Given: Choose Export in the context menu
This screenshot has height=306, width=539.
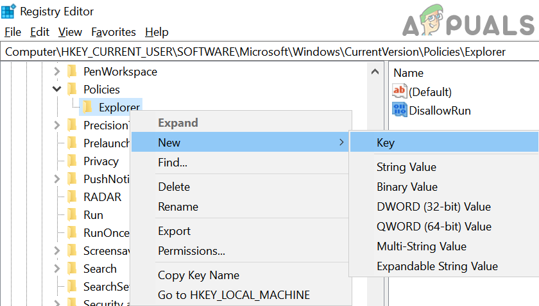Looking at the screenshot, I should click(240, 231).
